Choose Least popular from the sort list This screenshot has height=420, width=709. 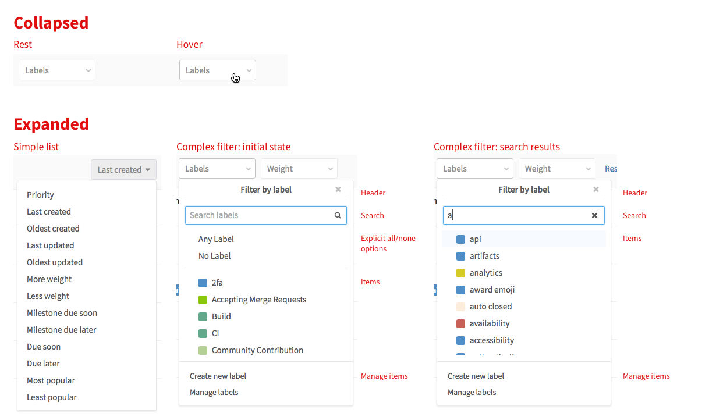tap(51, 397)
